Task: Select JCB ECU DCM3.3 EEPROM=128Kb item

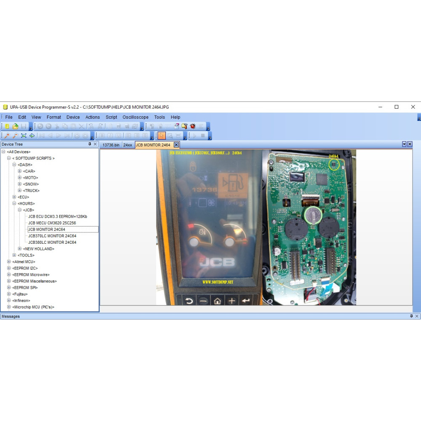Action: [x=58, y=216]
